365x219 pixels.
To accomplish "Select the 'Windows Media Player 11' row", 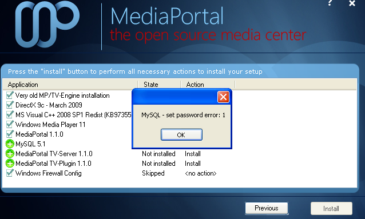I will [x=50, y=125].
